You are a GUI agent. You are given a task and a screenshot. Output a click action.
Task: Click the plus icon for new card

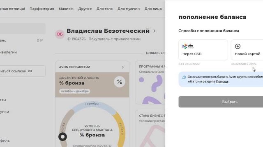238,46
